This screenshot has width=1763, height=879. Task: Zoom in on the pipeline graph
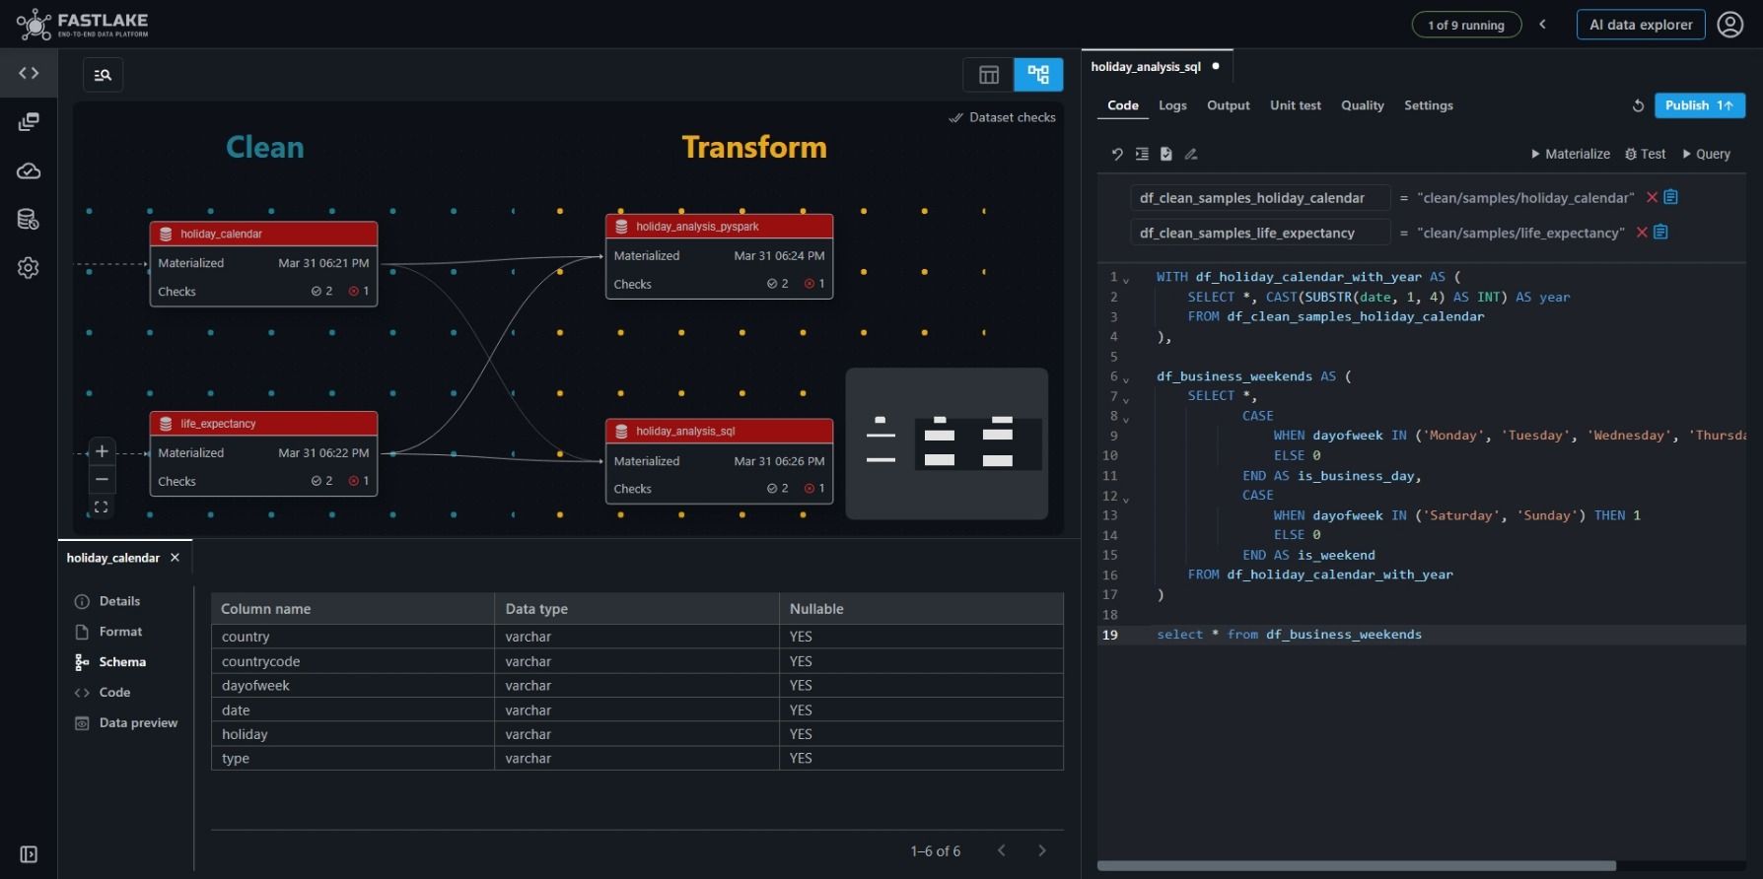[102, 451]
